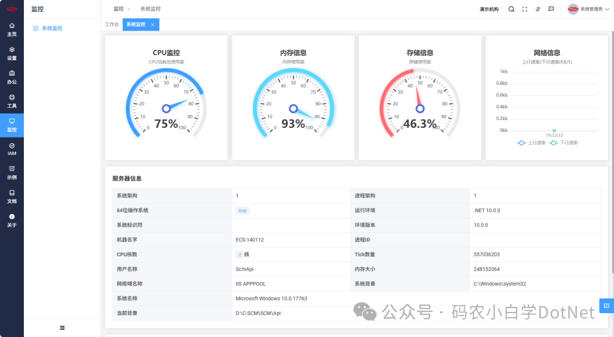Click the search magnifier icon in header

[x=512, y=9]
